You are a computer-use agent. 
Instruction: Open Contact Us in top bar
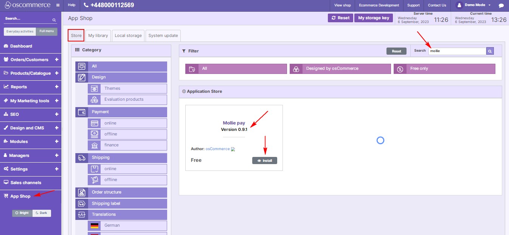437,5
